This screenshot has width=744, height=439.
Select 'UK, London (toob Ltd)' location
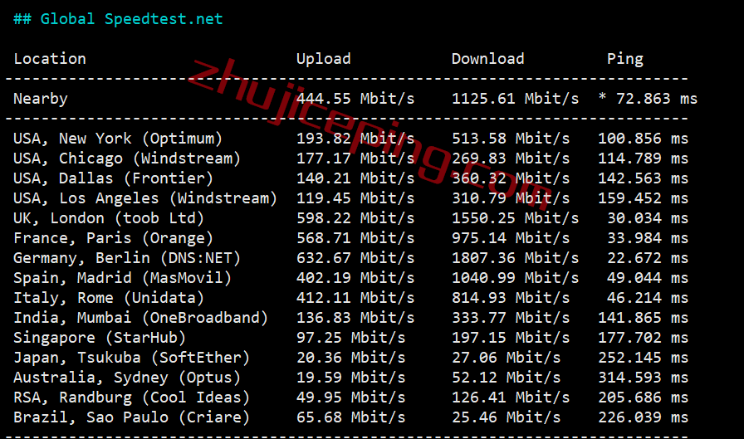tap(109, 218)
